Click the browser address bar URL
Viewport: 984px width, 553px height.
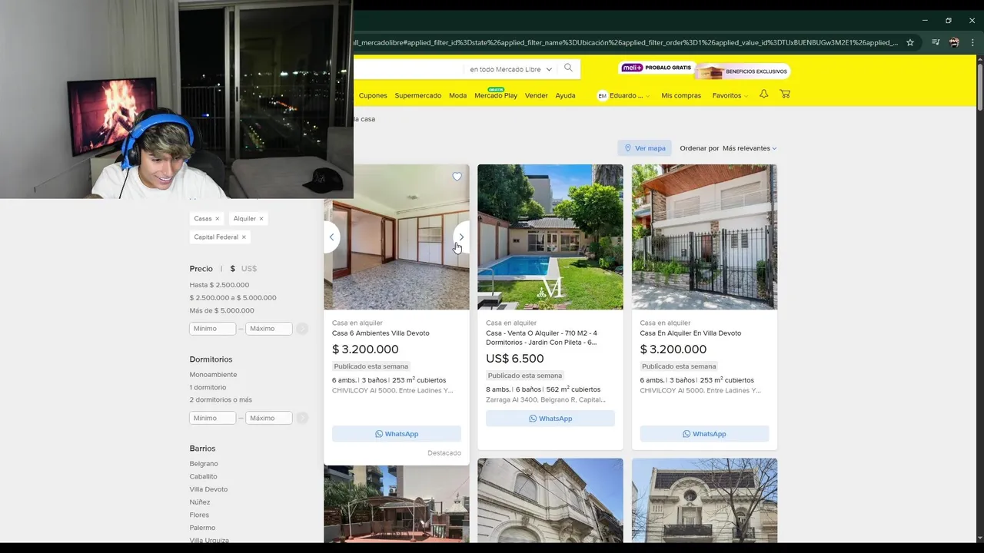[626, 43]
